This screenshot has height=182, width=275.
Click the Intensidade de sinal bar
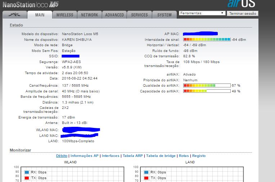coord(207,39)
